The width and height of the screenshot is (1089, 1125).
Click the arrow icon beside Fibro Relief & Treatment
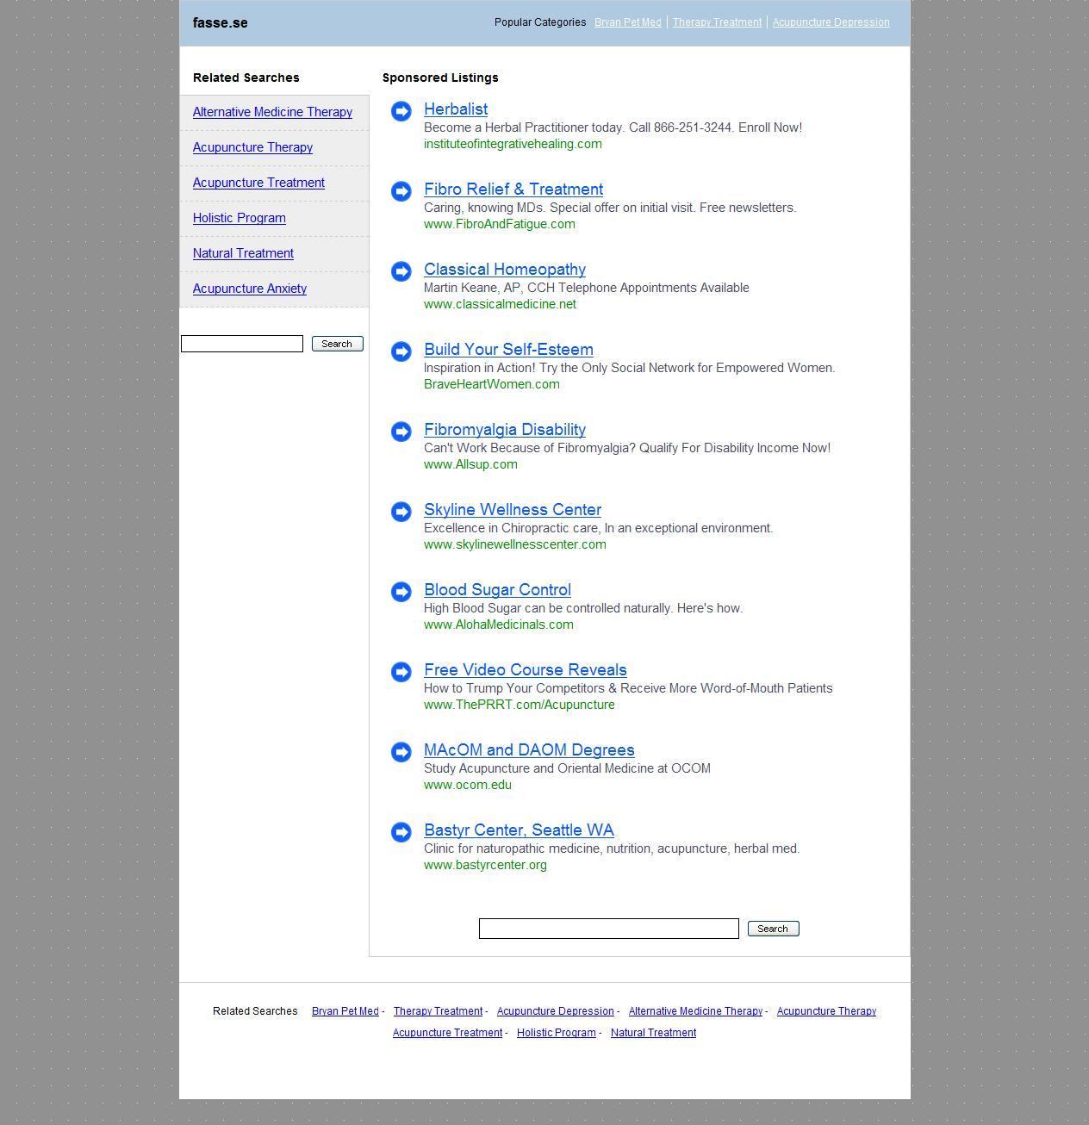[401, 191]
